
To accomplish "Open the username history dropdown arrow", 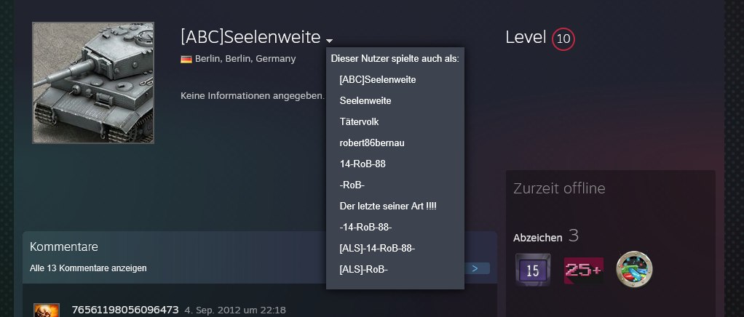I will [x=330, y=40].
